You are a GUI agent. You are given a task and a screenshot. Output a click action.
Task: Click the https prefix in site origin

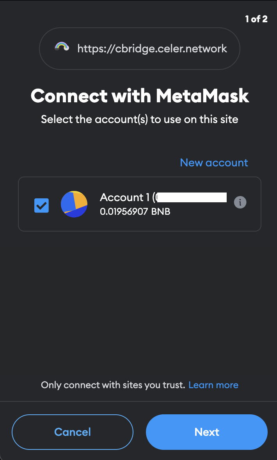(91, 48)
